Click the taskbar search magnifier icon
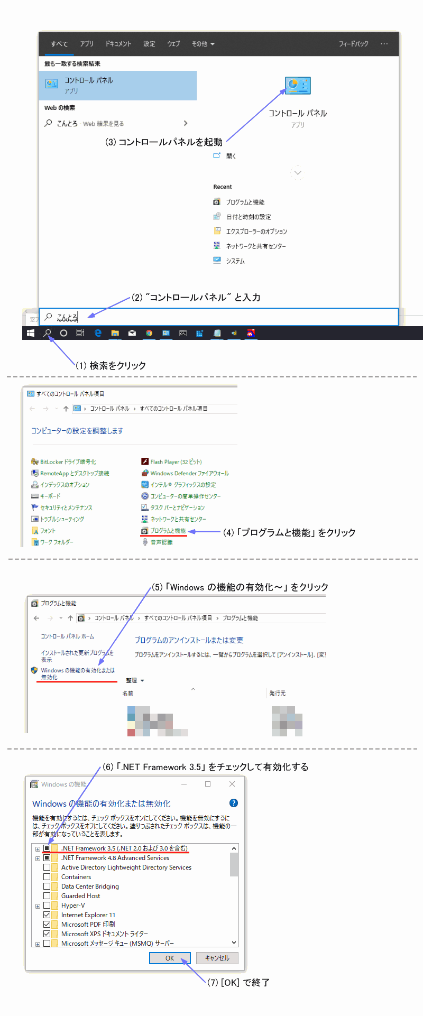 coord(48,333)
